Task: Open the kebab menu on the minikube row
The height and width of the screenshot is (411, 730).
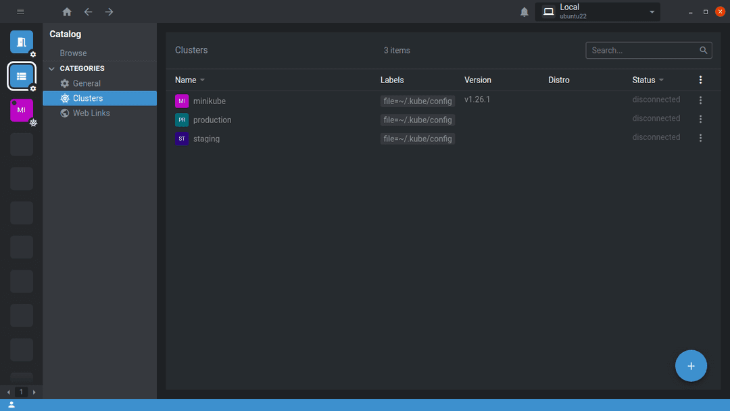Action: pyautogui.click(x=700, y=99)
